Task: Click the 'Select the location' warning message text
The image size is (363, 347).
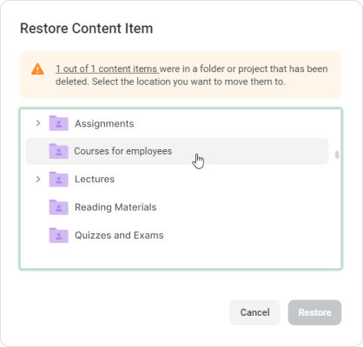Action: pyautogui.click(x=188, y=82)
